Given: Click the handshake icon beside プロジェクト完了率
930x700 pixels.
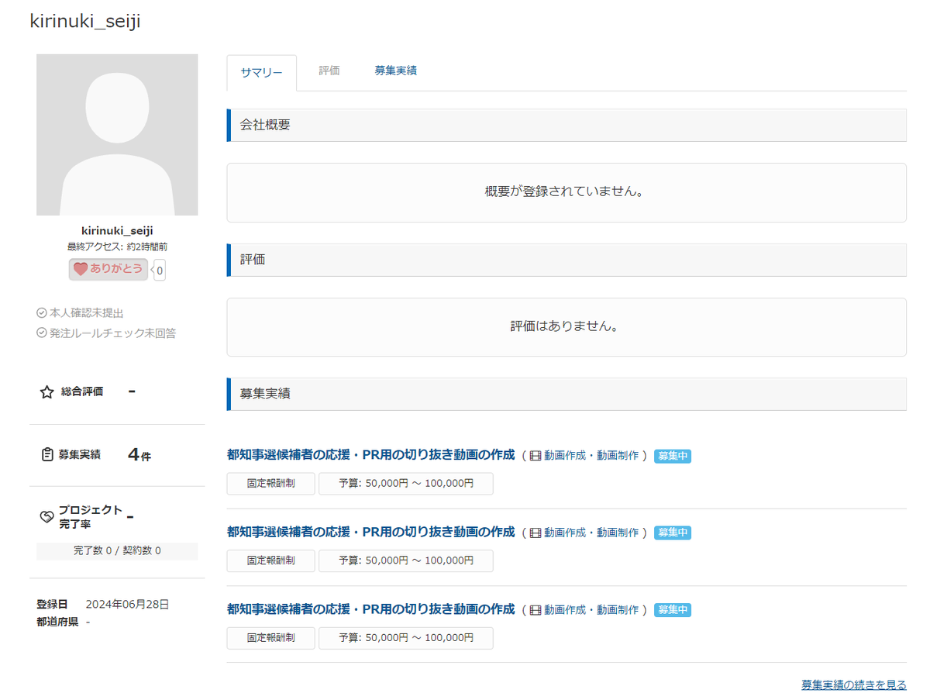Looking at the screenshot, I should pos(46,516).
